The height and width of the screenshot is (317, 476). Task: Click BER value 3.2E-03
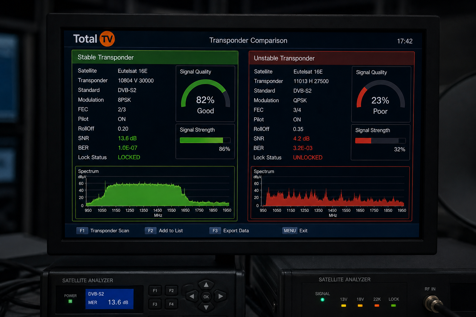tap(303, 148)
